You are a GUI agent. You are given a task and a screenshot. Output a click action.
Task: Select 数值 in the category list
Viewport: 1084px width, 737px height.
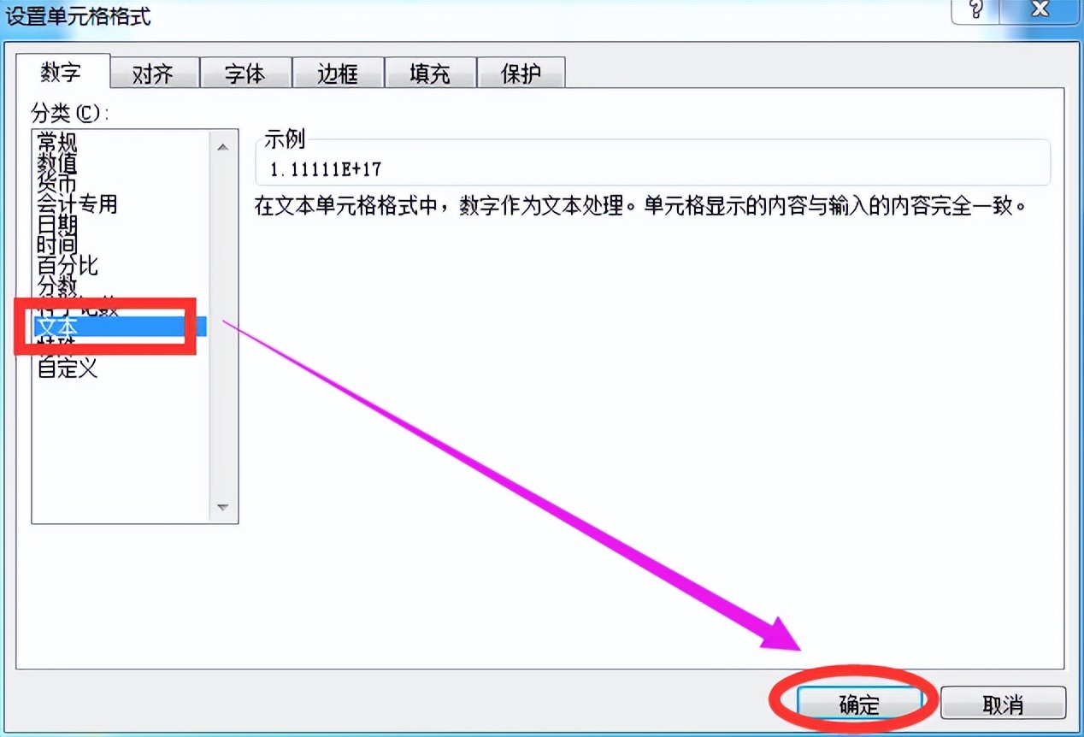57,162
